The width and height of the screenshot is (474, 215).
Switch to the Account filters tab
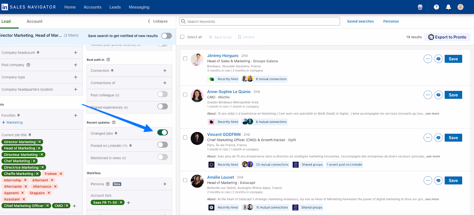click(x=35, y=21)
